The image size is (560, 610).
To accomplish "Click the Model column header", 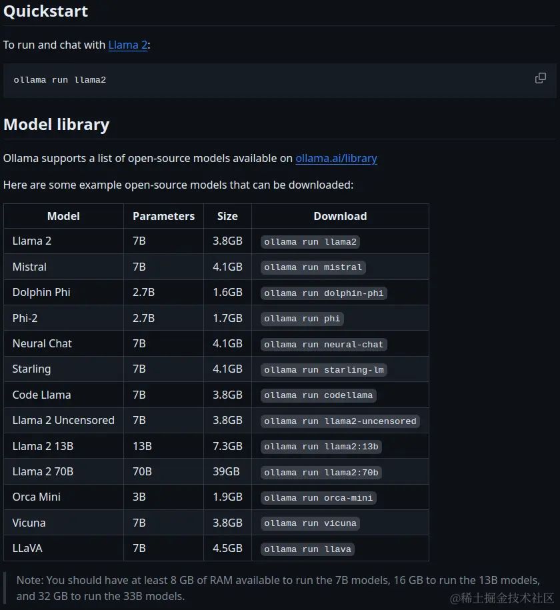I will point(63,216).
